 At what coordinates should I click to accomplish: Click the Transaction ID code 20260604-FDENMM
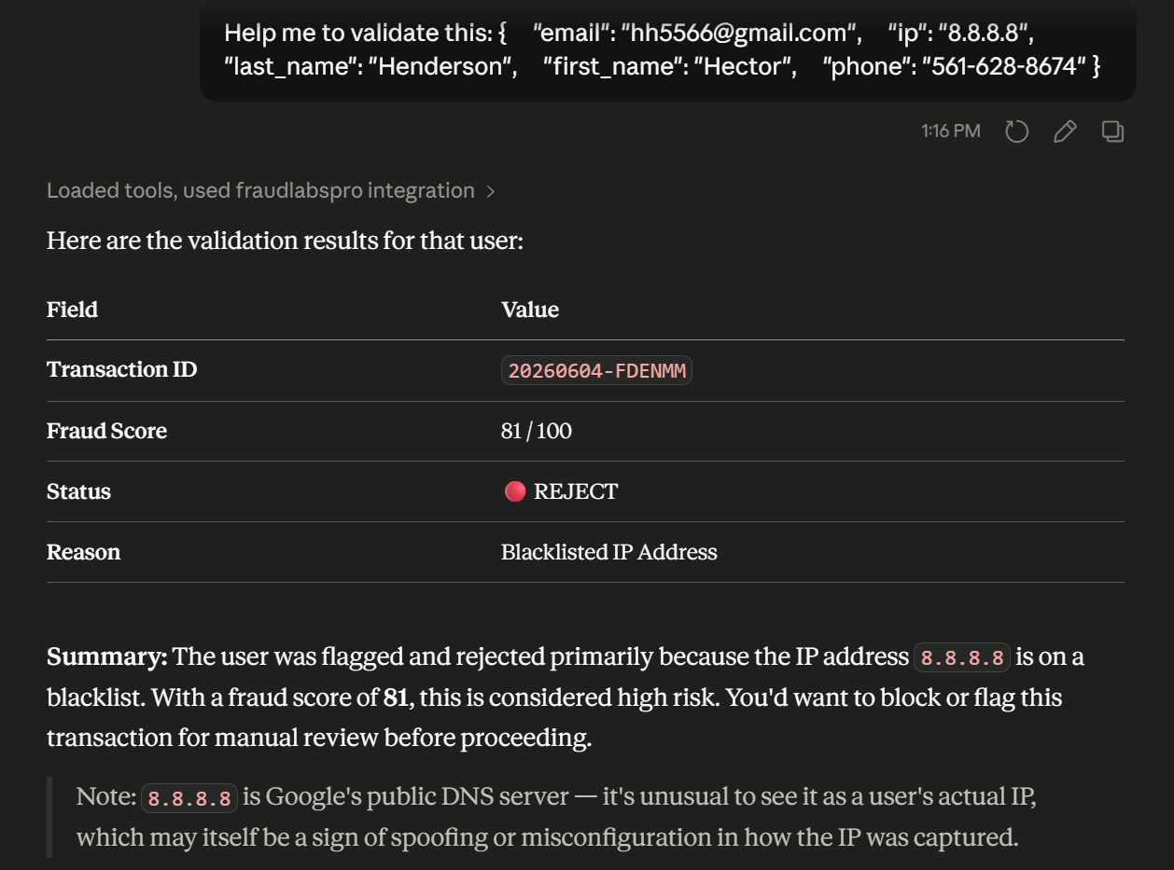pos(596,371)
